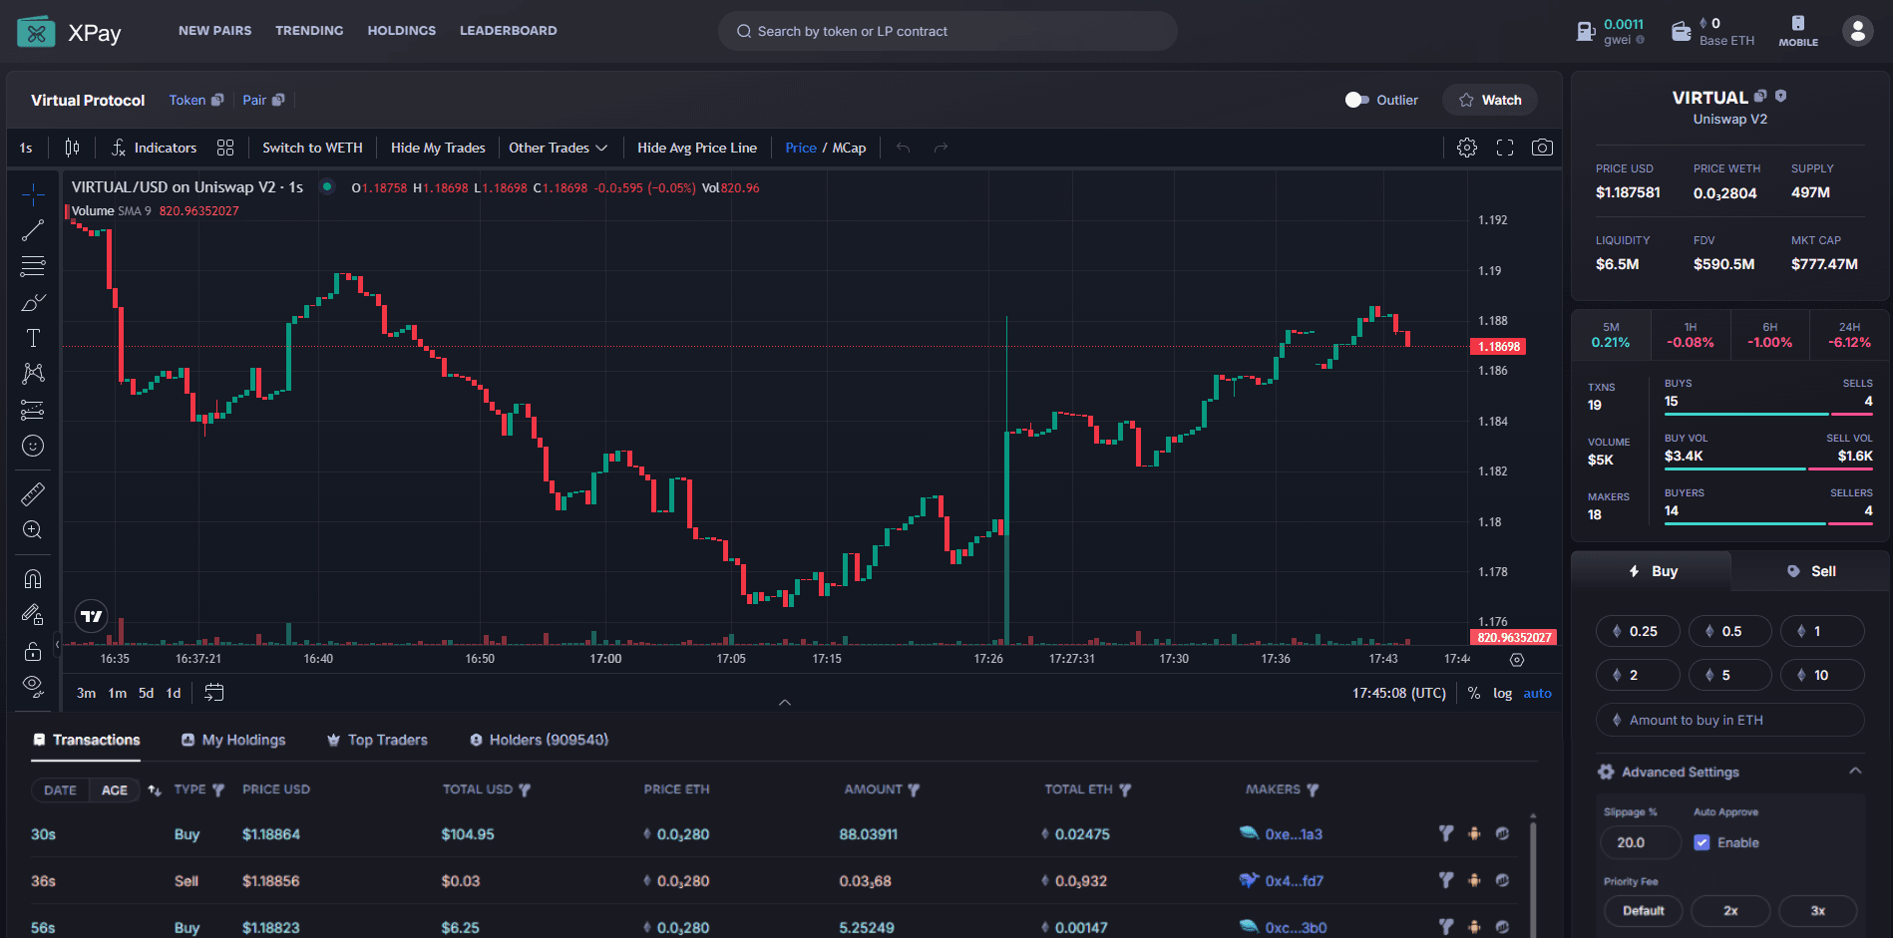Toggle the magnet snapping mode
Image resolution: width=1893 pixels, height=938 pixels.
33,579
